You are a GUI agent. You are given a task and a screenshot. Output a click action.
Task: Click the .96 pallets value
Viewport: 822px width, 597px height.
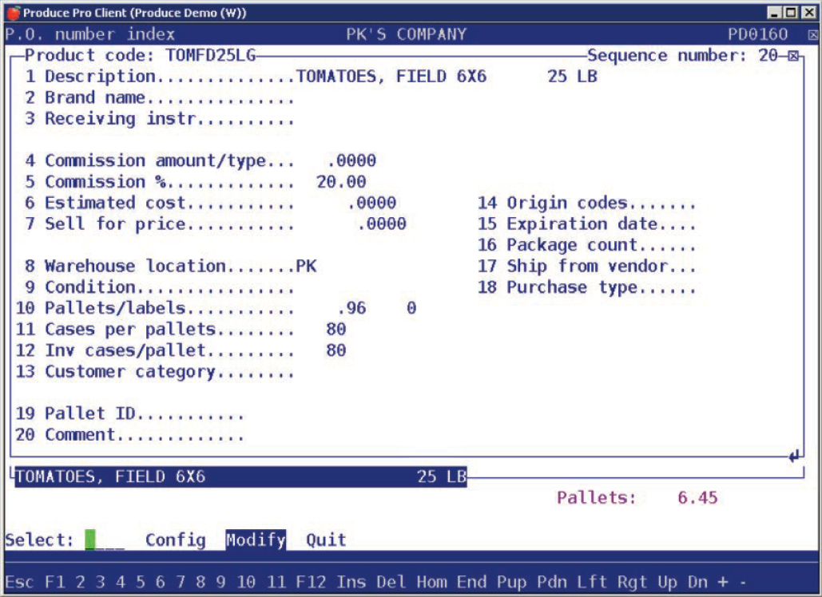351,308
